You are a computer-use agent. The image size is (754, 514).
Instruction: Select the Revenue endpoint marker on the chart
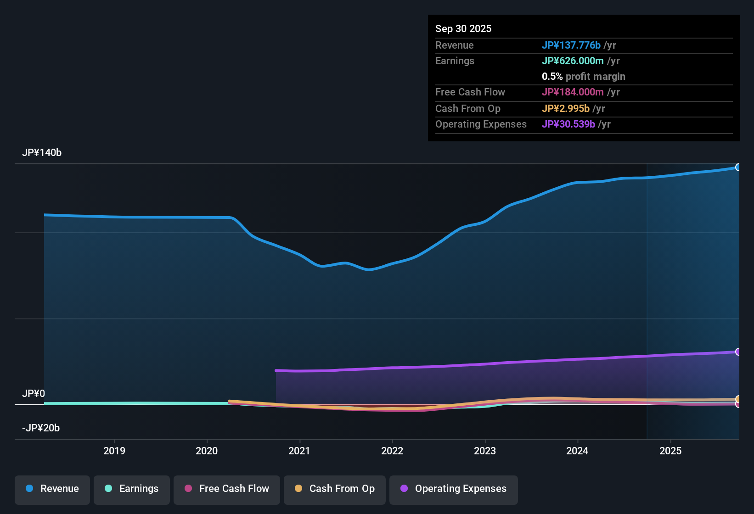click(x=738, y=168)
